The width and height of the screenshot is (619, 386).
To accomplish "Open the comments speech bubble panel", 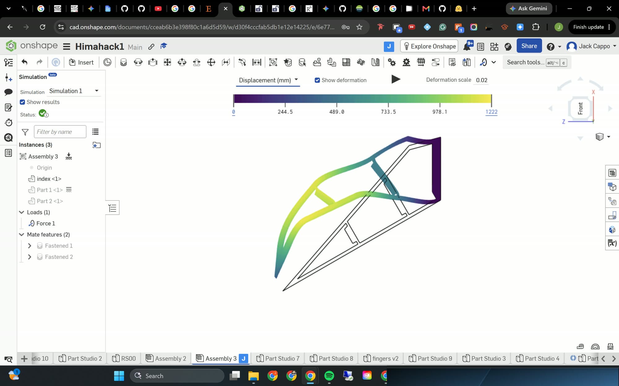I will pyautogui.click(x=8, y=92).
